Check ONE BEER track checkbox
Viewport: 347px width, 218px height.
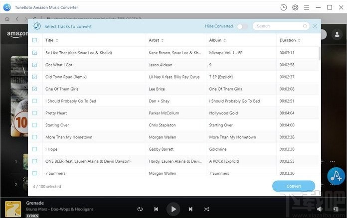pyautogui.click(x=35, y=161)
